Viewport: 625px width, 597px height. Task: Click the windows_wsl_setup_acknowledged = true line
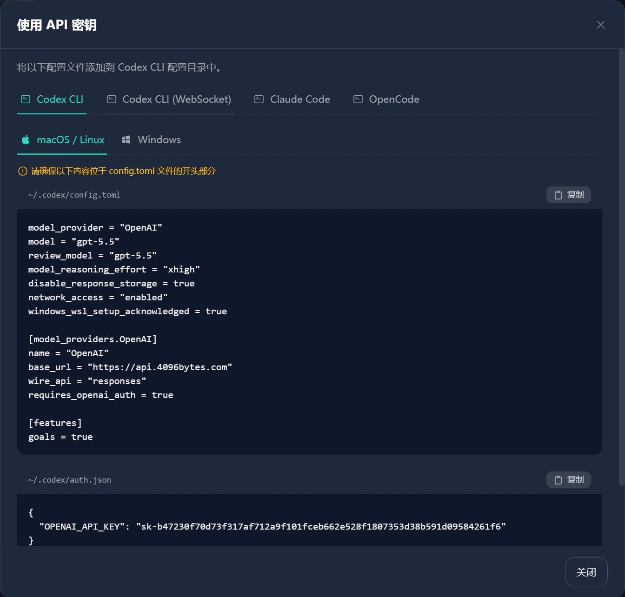[127, 311]
